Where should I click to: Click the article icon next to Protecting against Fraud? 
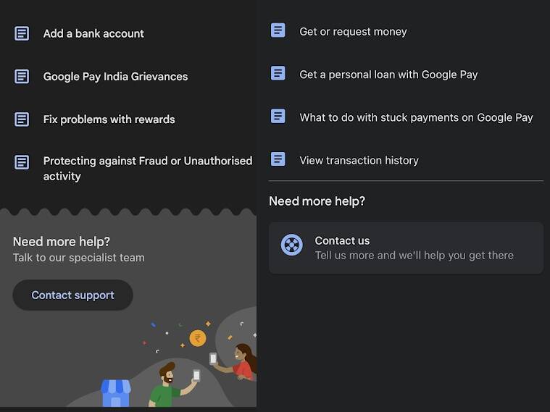point(22,161)
